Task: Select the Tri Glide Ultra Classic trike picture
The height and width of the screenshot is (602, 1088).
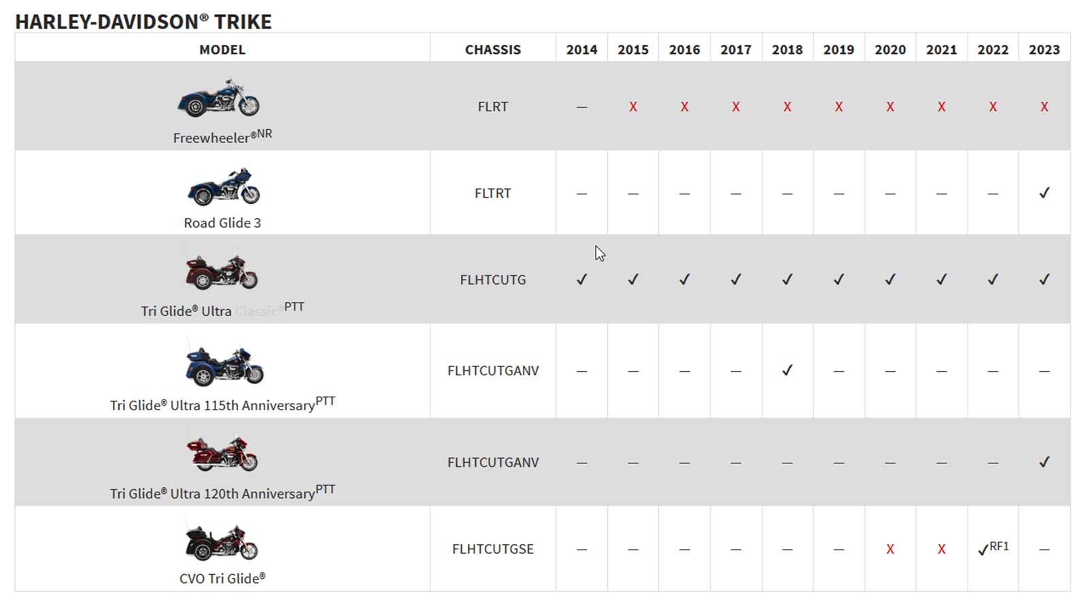Action: pos(222,272)
